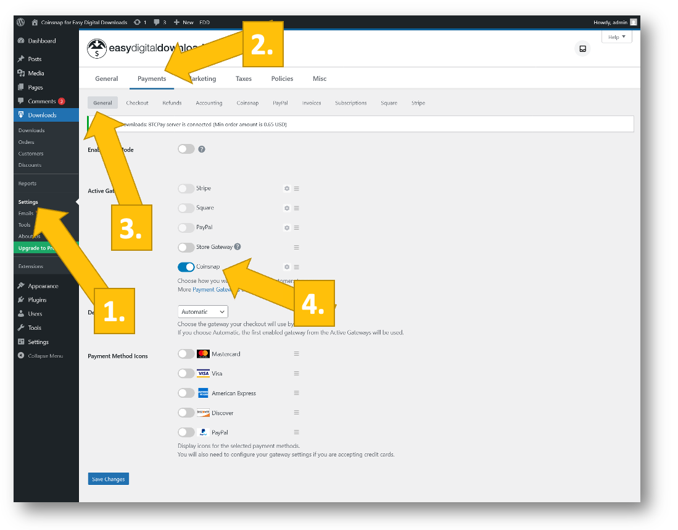Open the Coinsnap sub-tab
The image size is (678, 530).
[x=247, y=103]
